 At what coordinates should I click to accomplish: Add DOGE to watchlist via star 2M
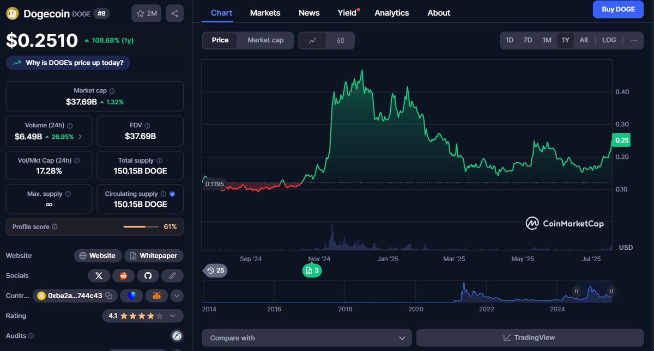coord(146,14)
